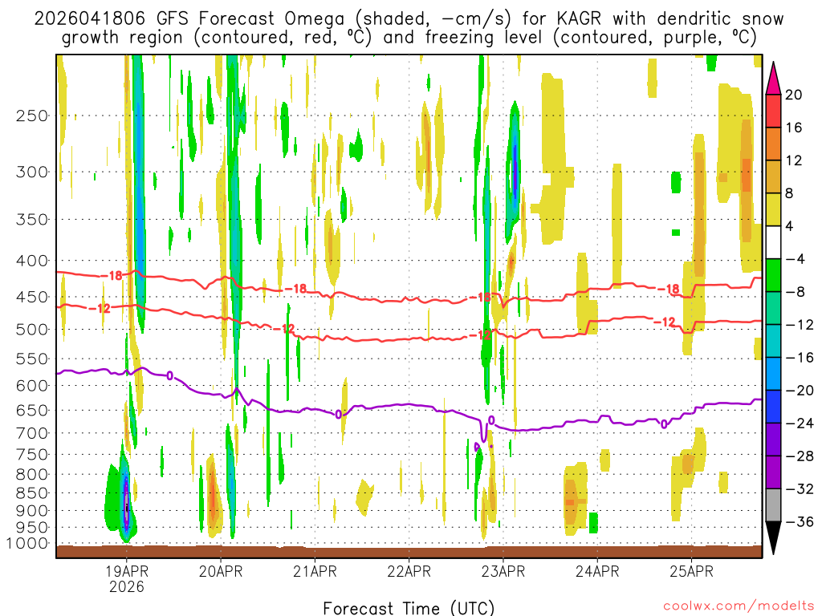Click the green -4 to -8 colorbar segment
Screen dimensions: 822x616
click(773, 275)
